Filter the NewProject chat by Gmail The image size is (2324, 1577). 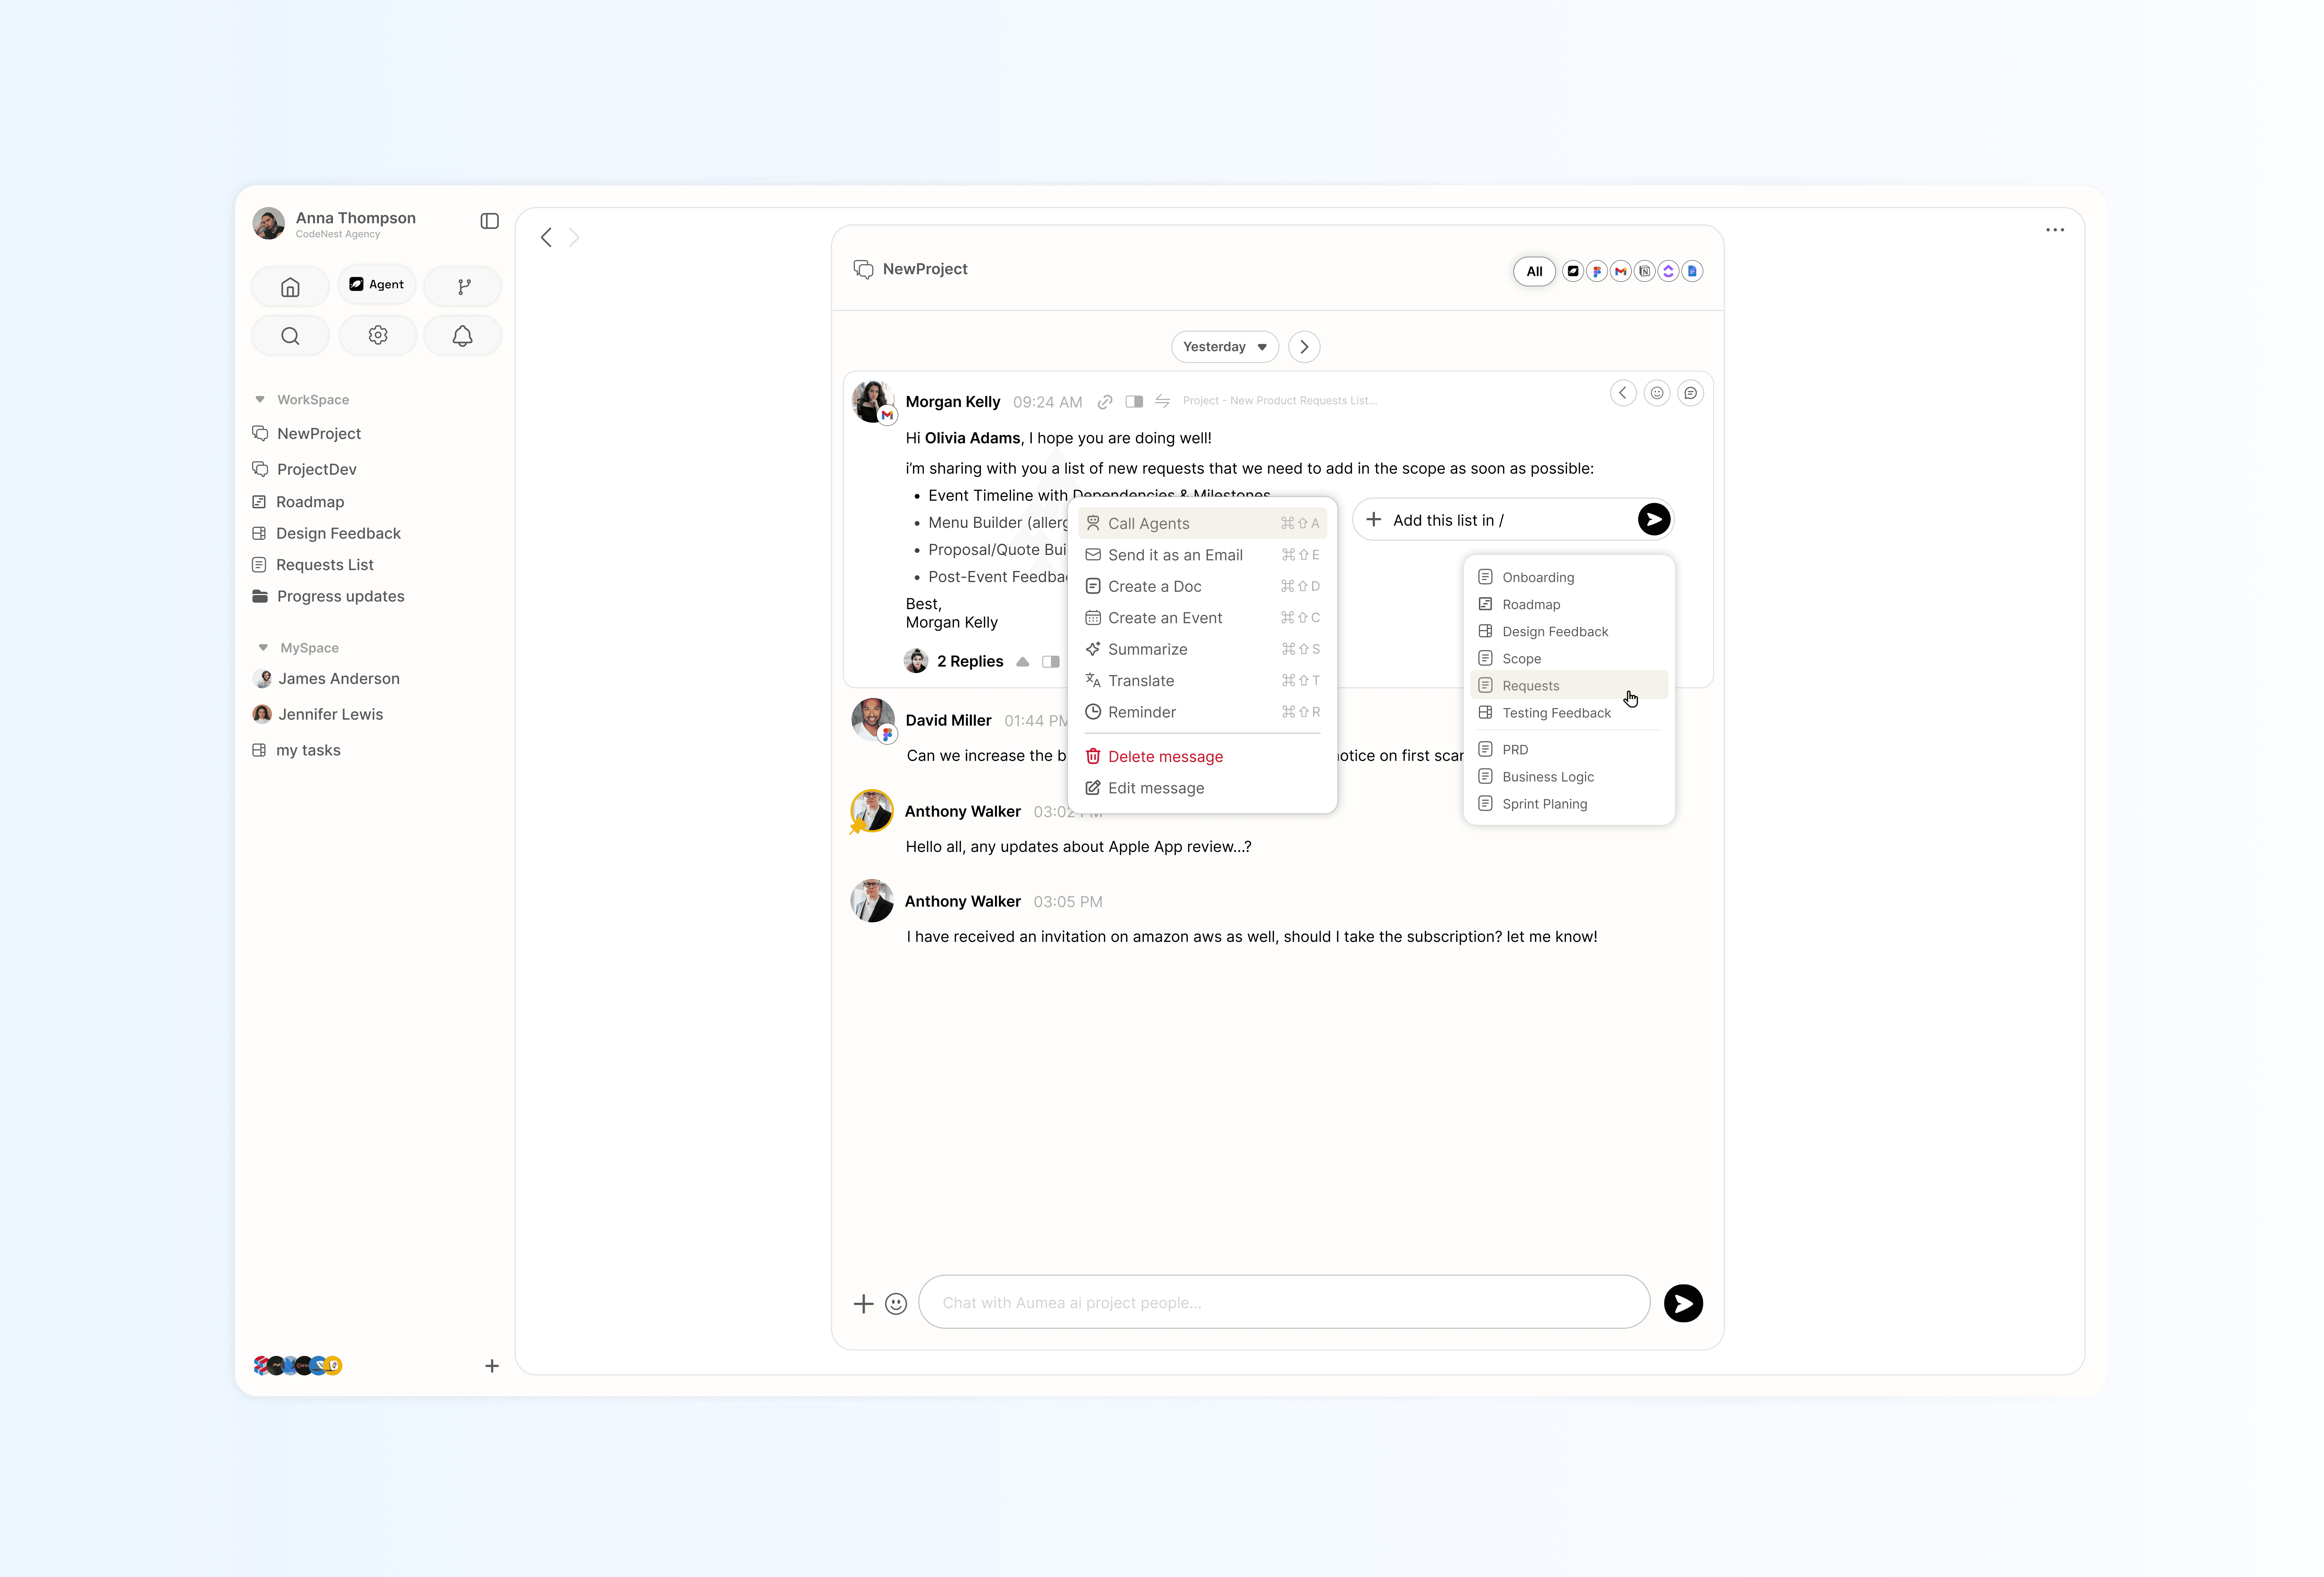(x=1621, y=271)
